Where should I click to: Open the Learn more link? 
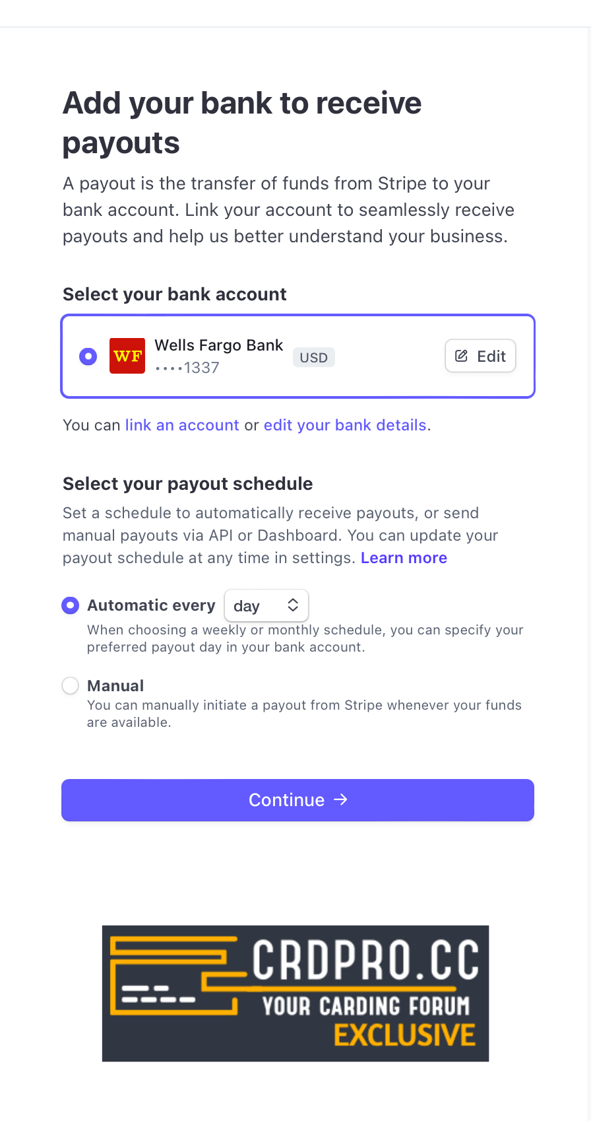tap(404, 558)
